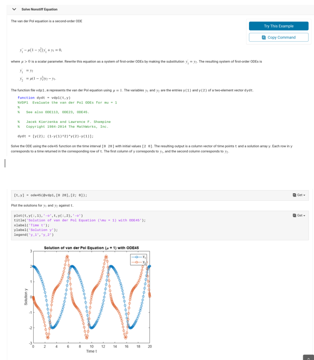
Task: Click the Get dropdown arrow on the ode45 code block
Action: [x=305, y=195]
